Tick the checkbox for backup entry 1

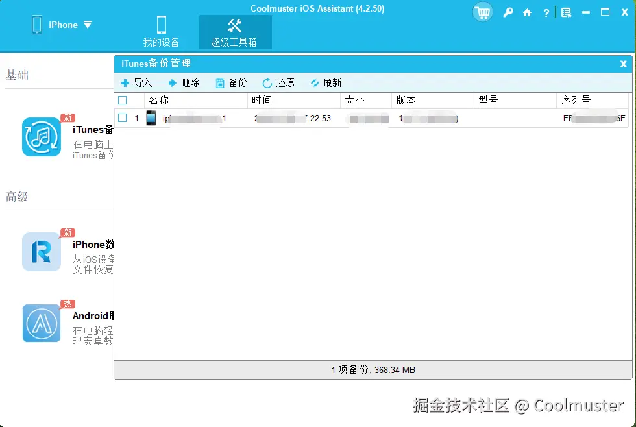tap(121, 118)
